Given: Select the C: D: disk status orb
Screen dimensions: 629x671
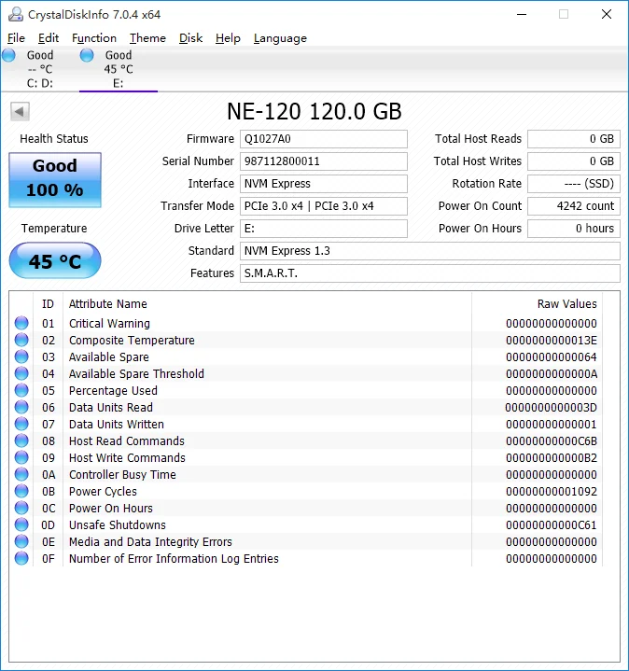Looking at the screenshot, I should click(9, 55).
